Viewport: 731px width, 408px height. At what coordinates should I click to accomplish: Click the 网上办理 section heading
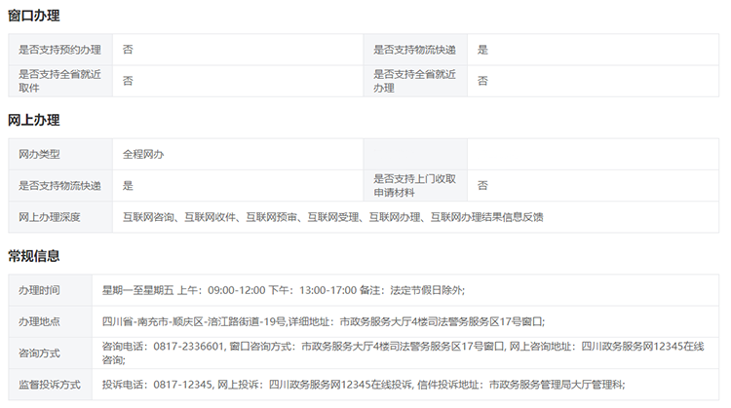tap(33, 121)
